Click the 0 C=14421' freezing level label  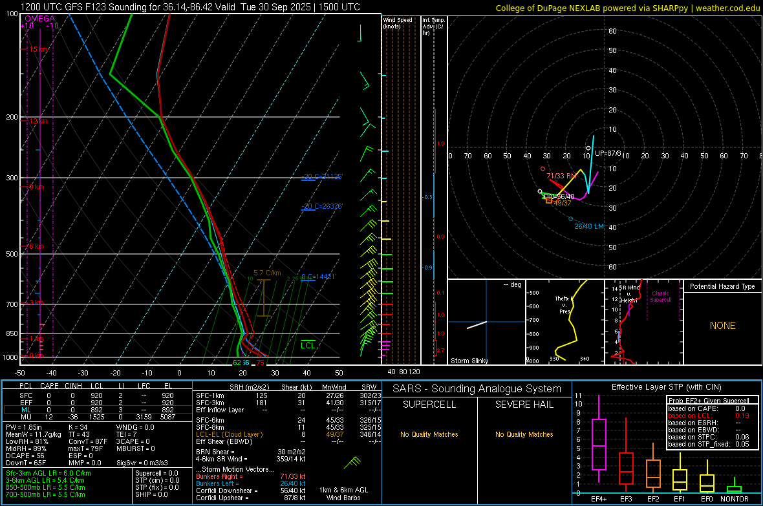[319, 277]
